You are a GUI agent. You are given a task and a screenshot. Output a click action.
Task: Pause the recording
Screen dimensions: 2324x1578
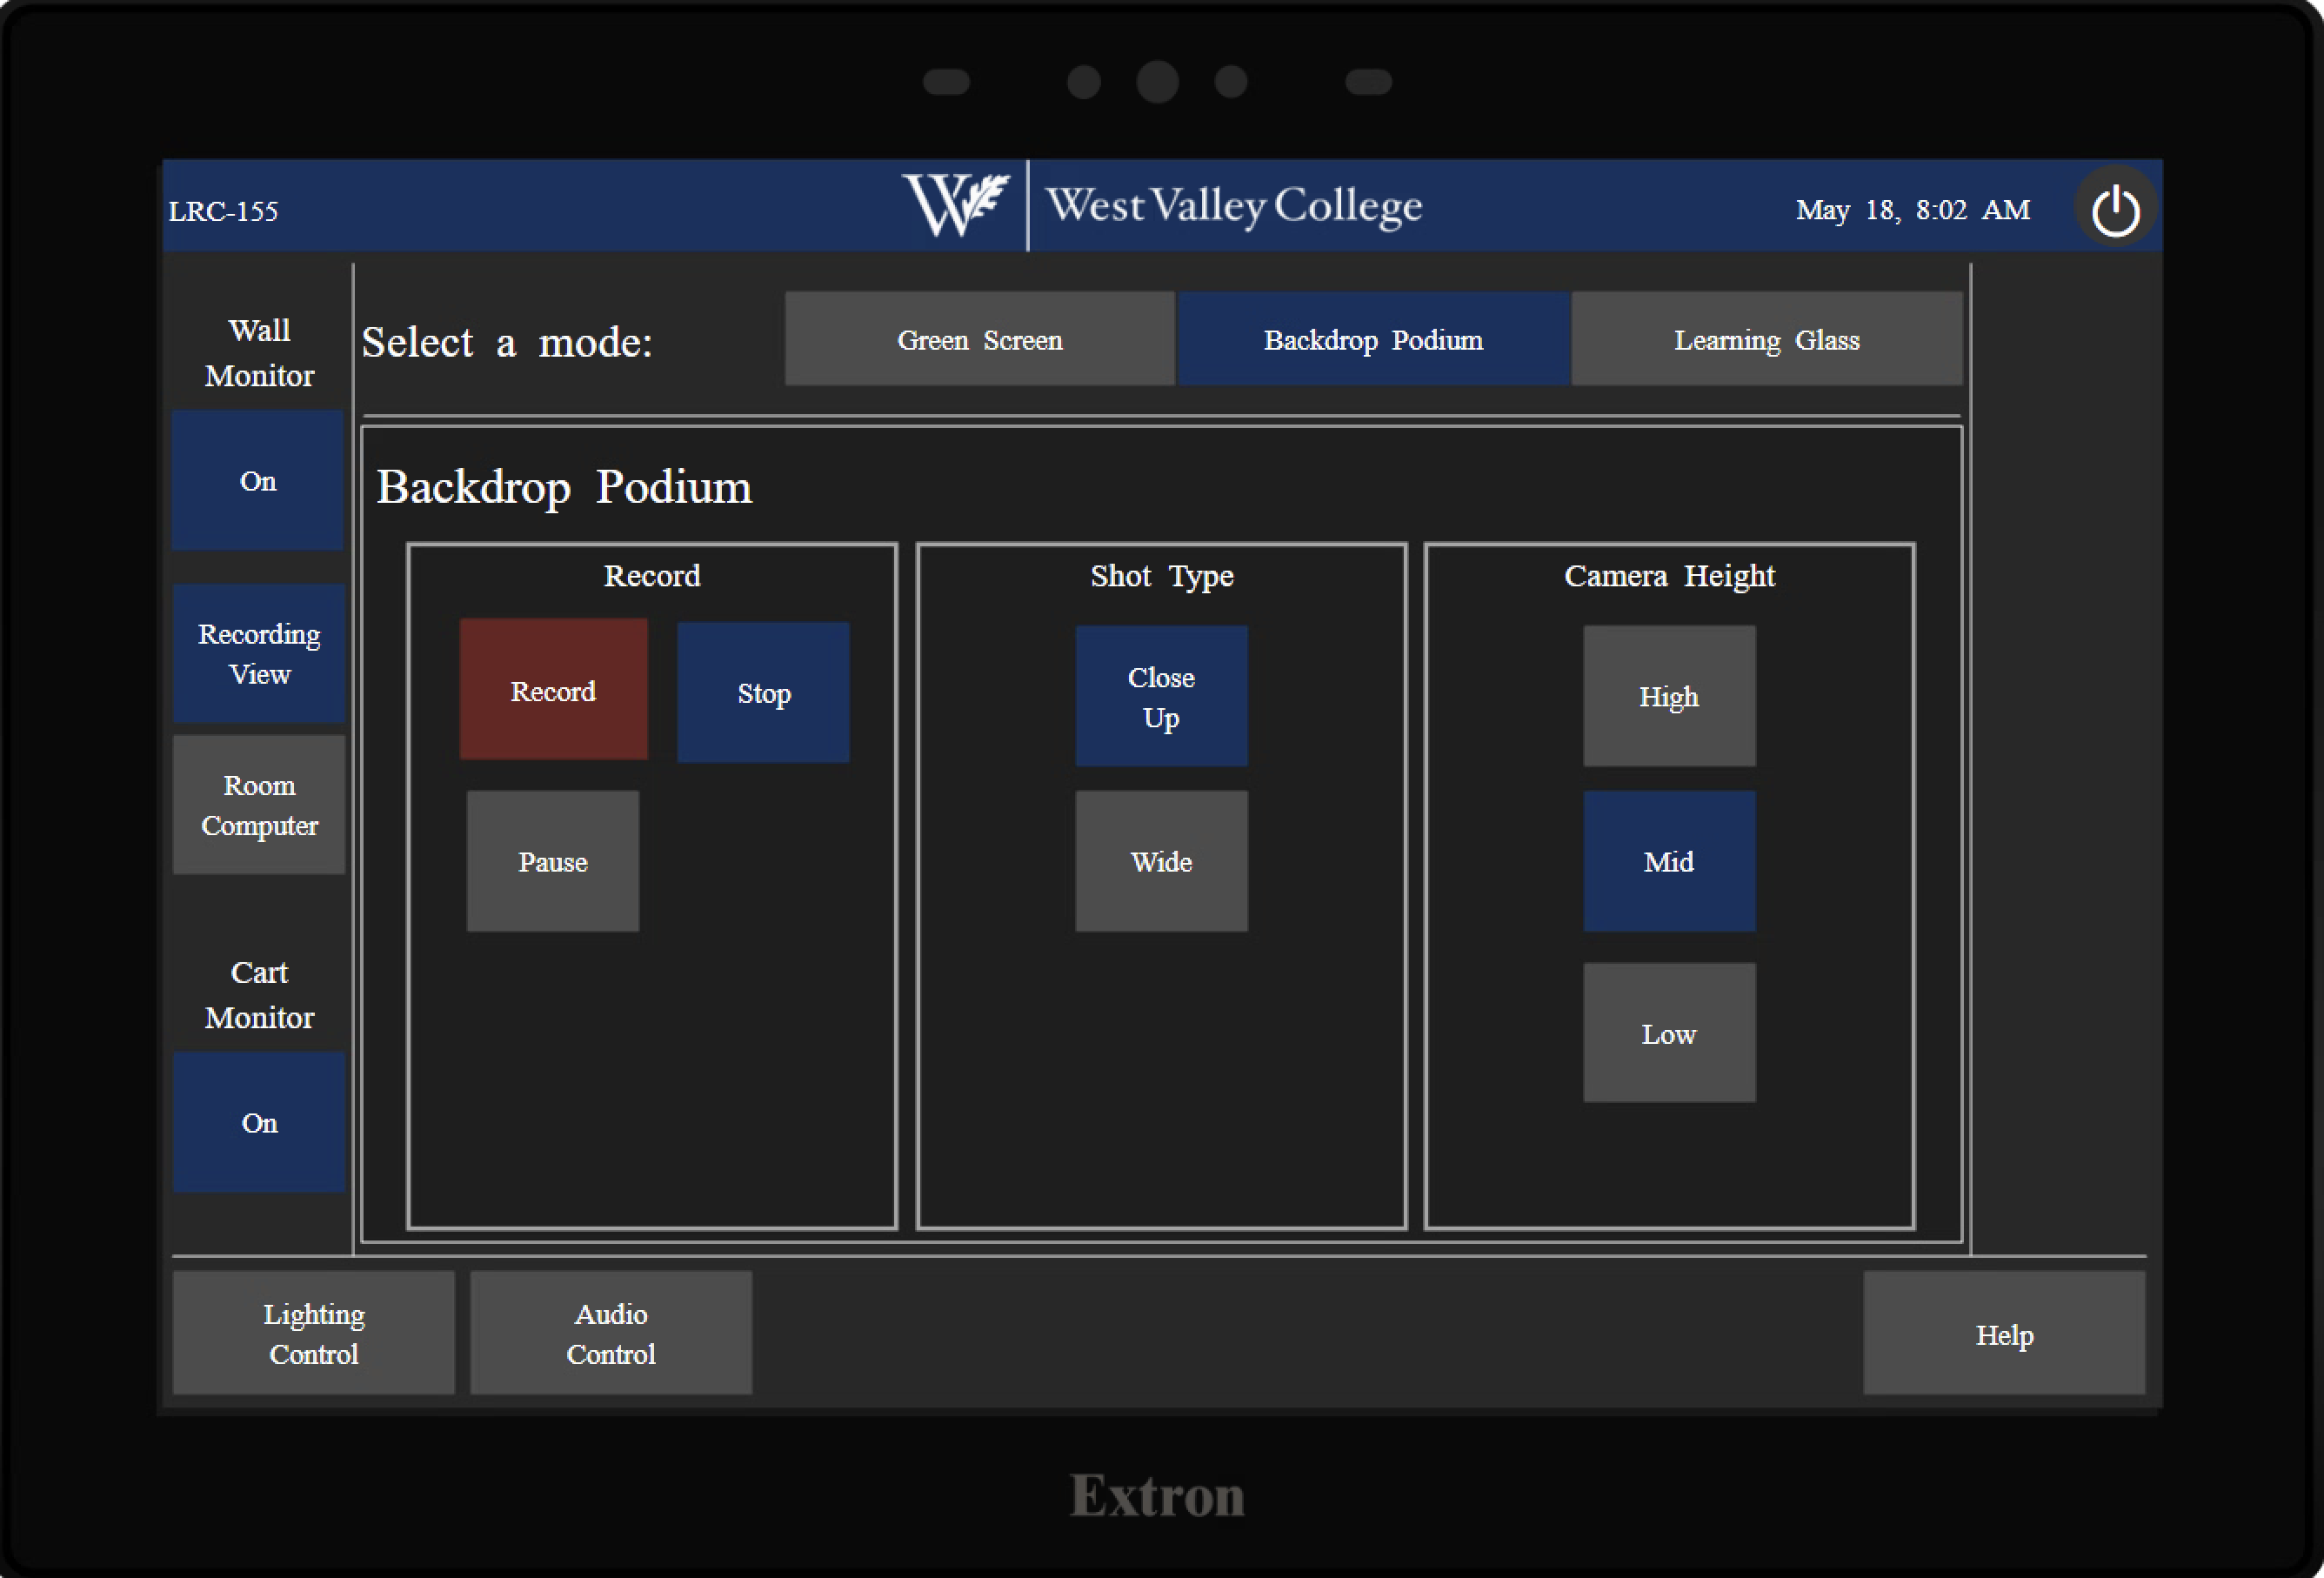pos(553,861)
